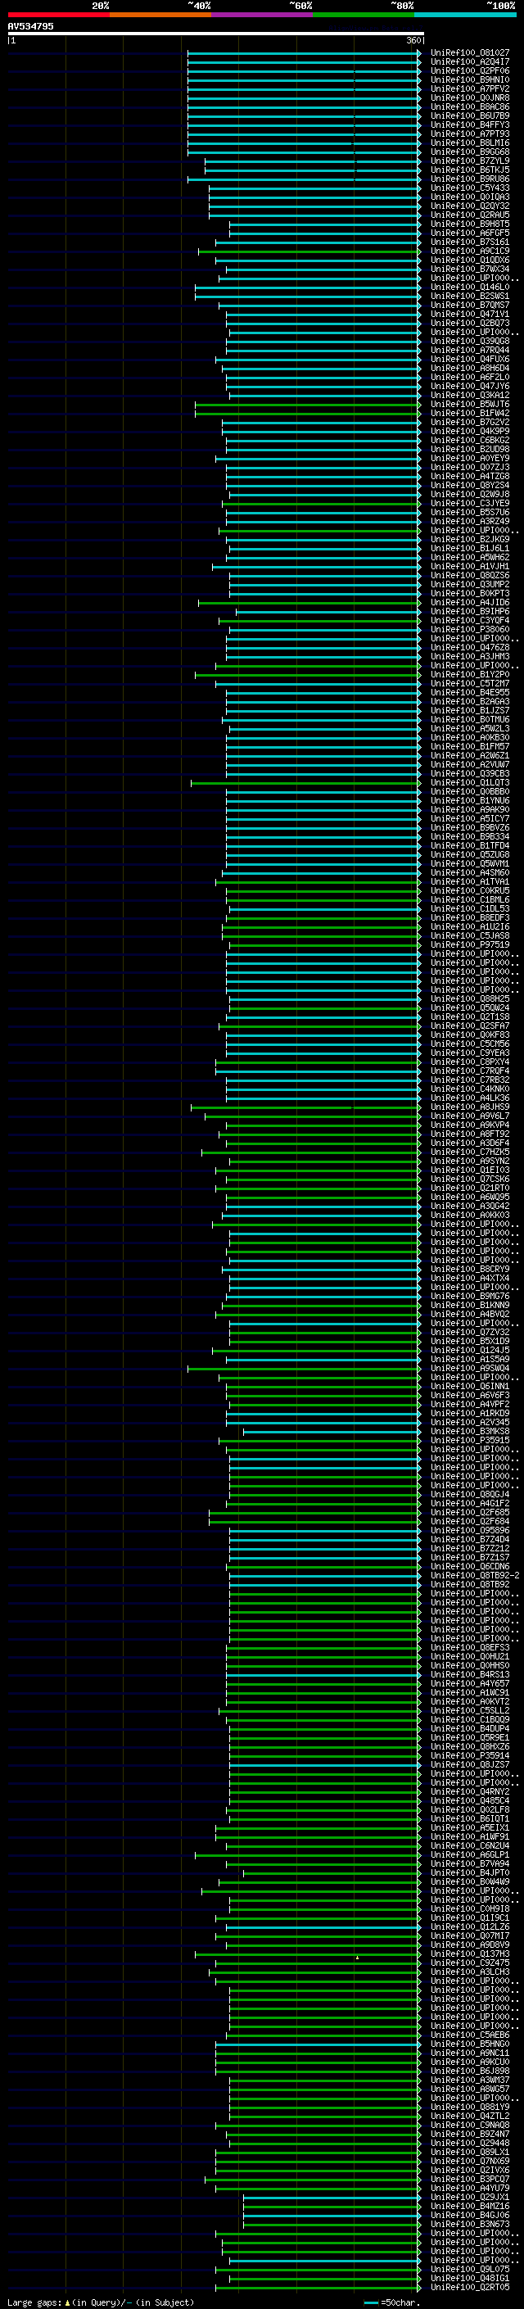Click the white AV534795 query length bar
524x2309 pixels.
216,33
